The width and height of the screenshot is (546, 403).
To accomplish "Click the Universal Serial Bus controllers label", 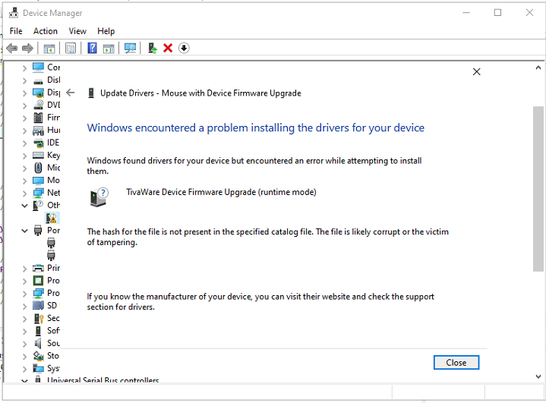I will coord(103,380).
